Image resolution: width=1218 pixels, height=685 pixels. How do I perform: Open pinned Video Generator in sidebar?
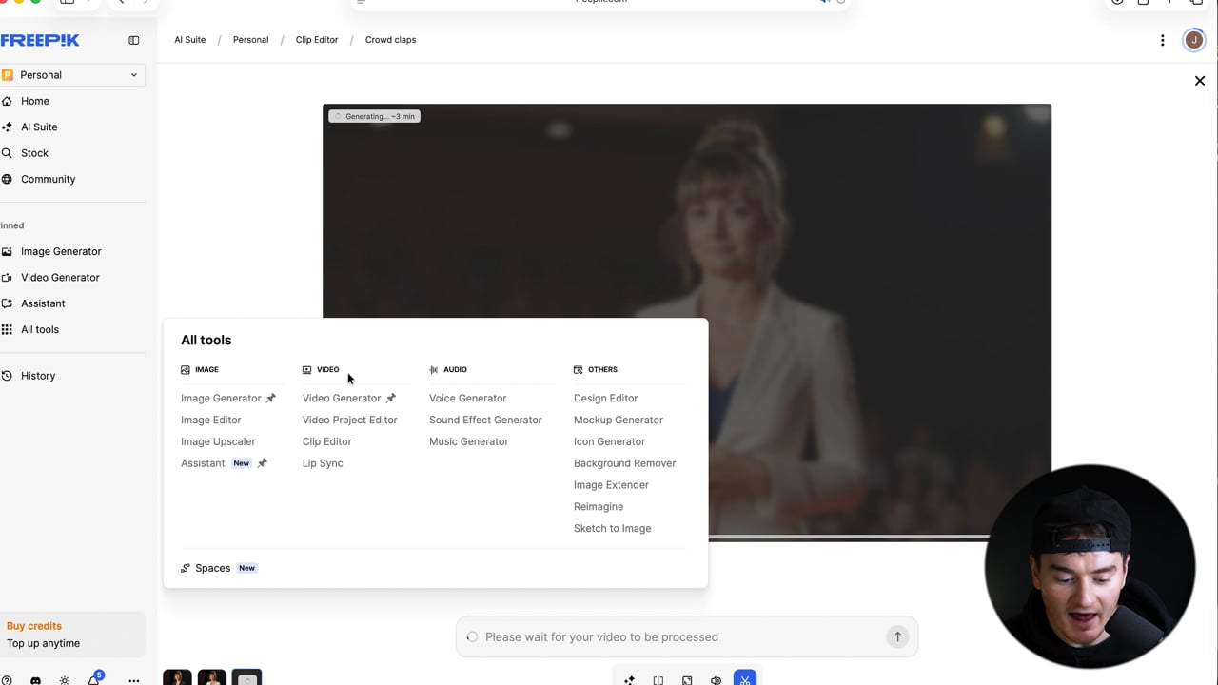coord(60,278)
